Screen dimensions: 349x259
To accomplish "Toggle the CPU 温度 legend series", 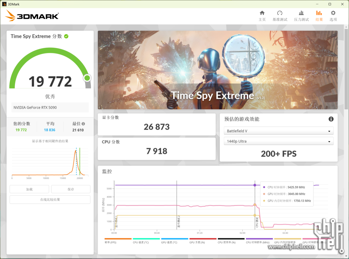I will (146, 241).
